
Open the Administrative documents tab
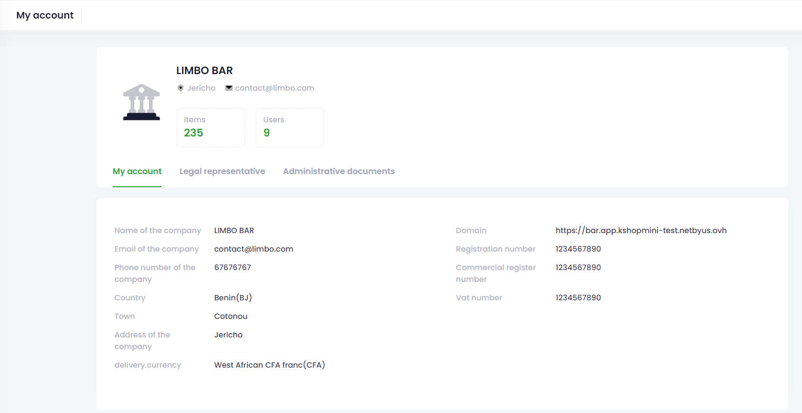click(x=339, y=171)
